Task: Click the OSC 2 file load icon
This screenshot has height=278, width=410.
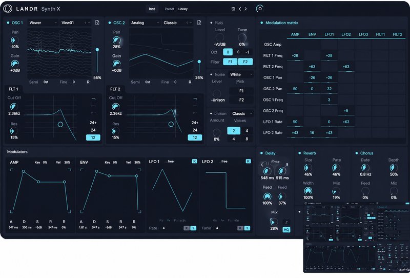Action: click(199, 23)
